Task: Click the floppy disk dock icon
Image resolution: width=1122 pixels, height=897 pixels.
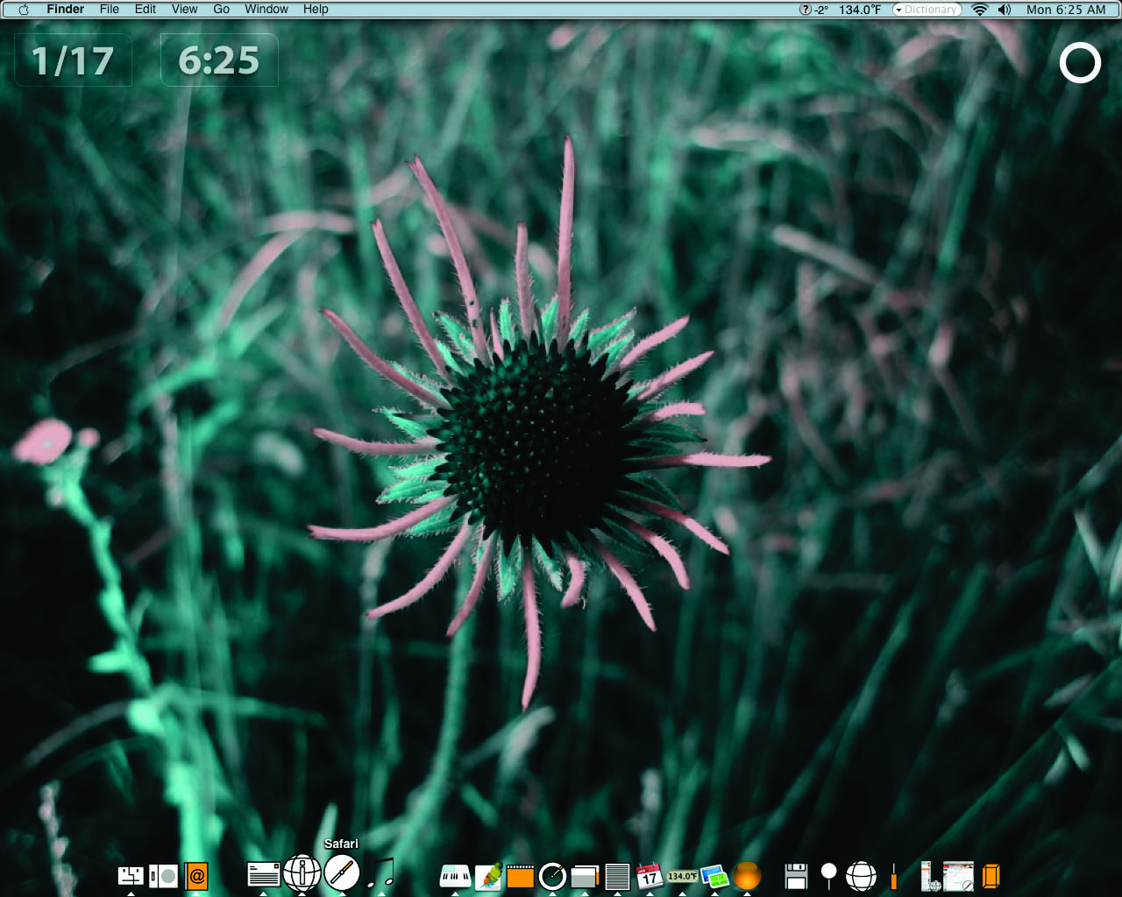Action: (x=796, y=875)
